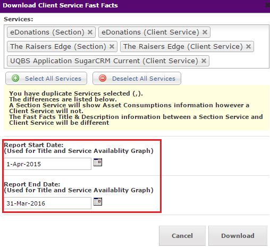Open calendar picker for Report Start Date
This screenshot has width=270, height=248.
pos(98,162)
